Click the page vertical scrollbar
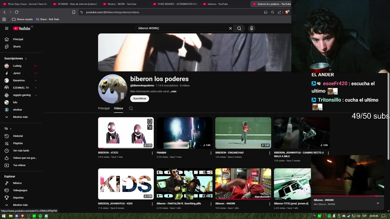 click(x=388, y=116)
